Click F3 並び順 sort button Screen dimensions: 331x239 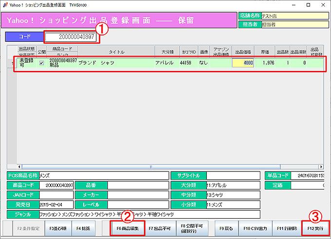pos(57,227)
